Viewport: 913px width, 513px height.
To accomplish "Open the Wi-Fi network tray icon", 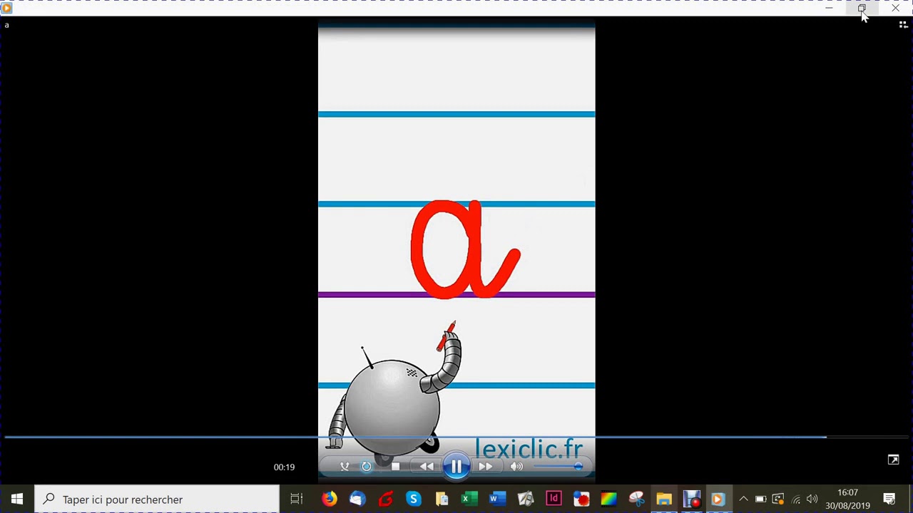I will click(x=796, y=499).
